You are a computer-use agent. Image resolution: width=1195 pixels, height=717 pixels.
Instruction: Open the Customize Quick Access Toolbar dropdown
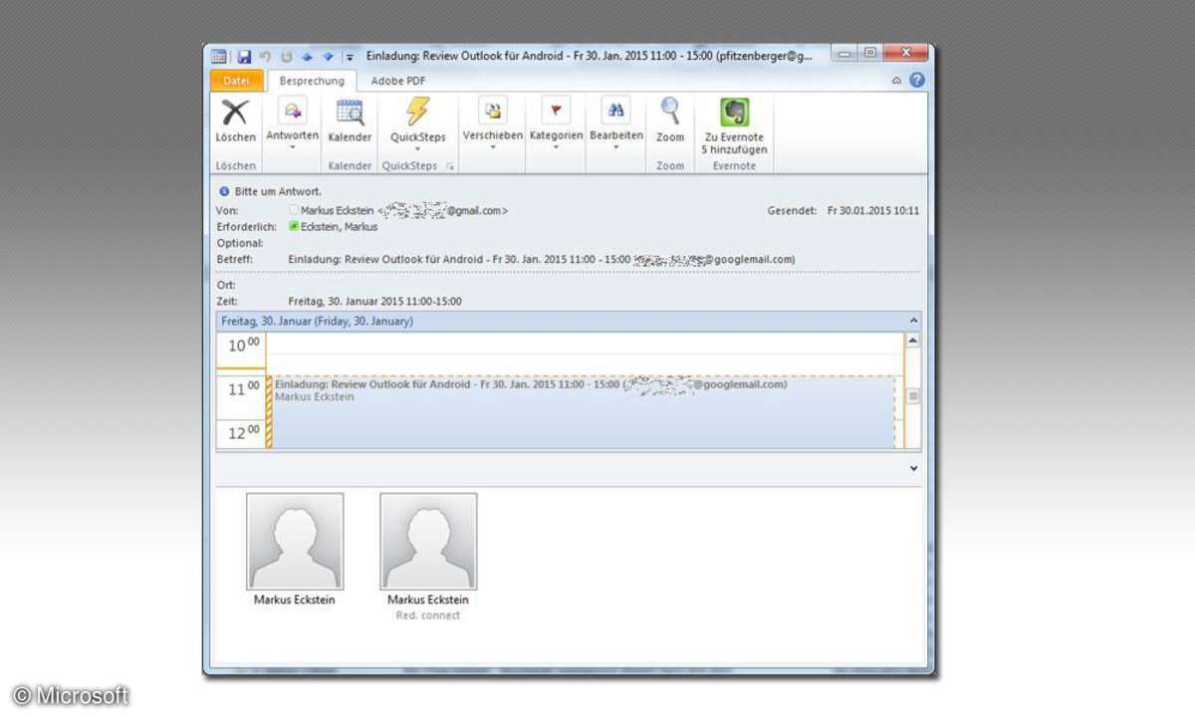pos(350,58)
